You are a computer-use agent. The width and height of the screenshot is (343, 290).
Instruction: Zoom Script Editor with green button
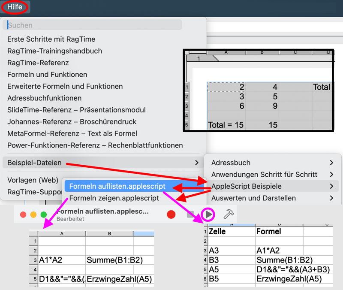[x=44, y=214]
